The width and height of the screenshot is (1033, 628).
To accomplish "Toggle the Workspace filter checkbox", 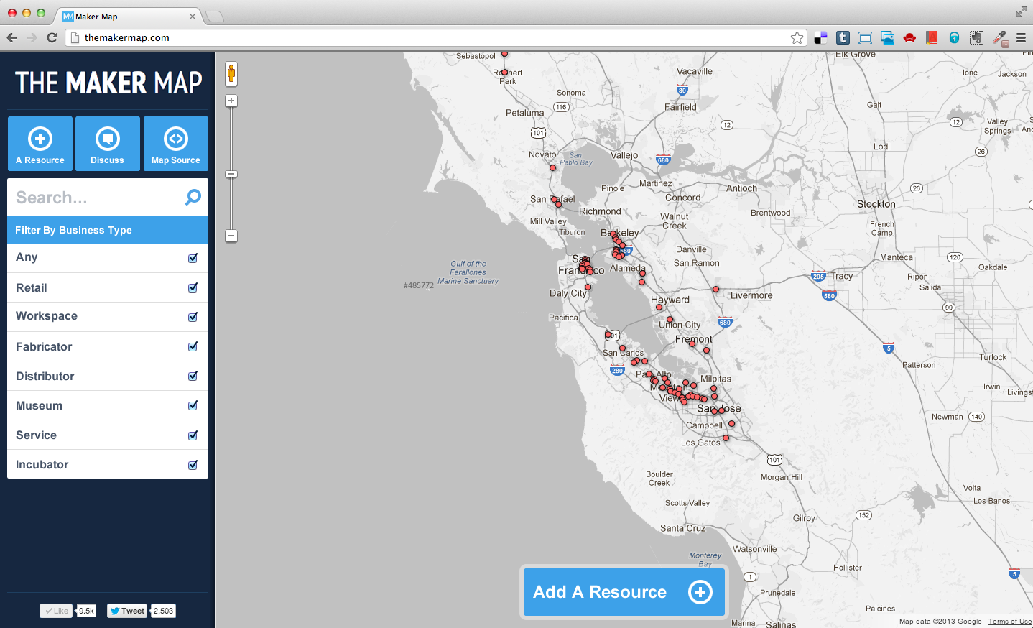I will (193, 317).
